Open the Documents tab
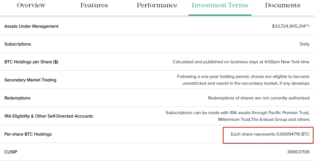319x163 pixels. 282,5
